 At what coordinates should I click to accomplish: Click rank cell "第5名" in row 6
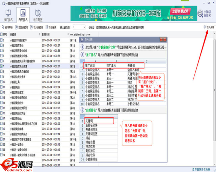[73, 61]
